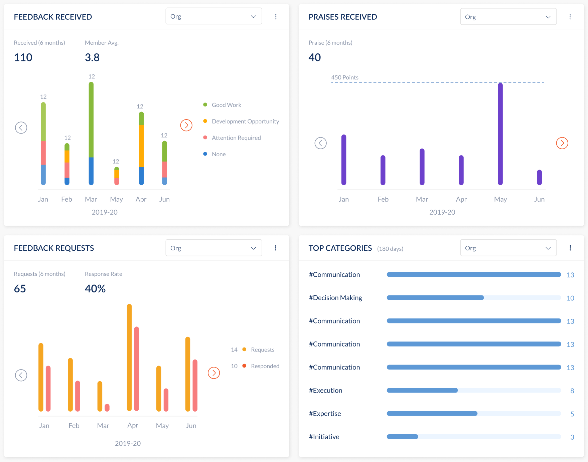Click the May bar in Praises Received chart
This screenshot has width=588, height=462.
(x=500, y=134)
